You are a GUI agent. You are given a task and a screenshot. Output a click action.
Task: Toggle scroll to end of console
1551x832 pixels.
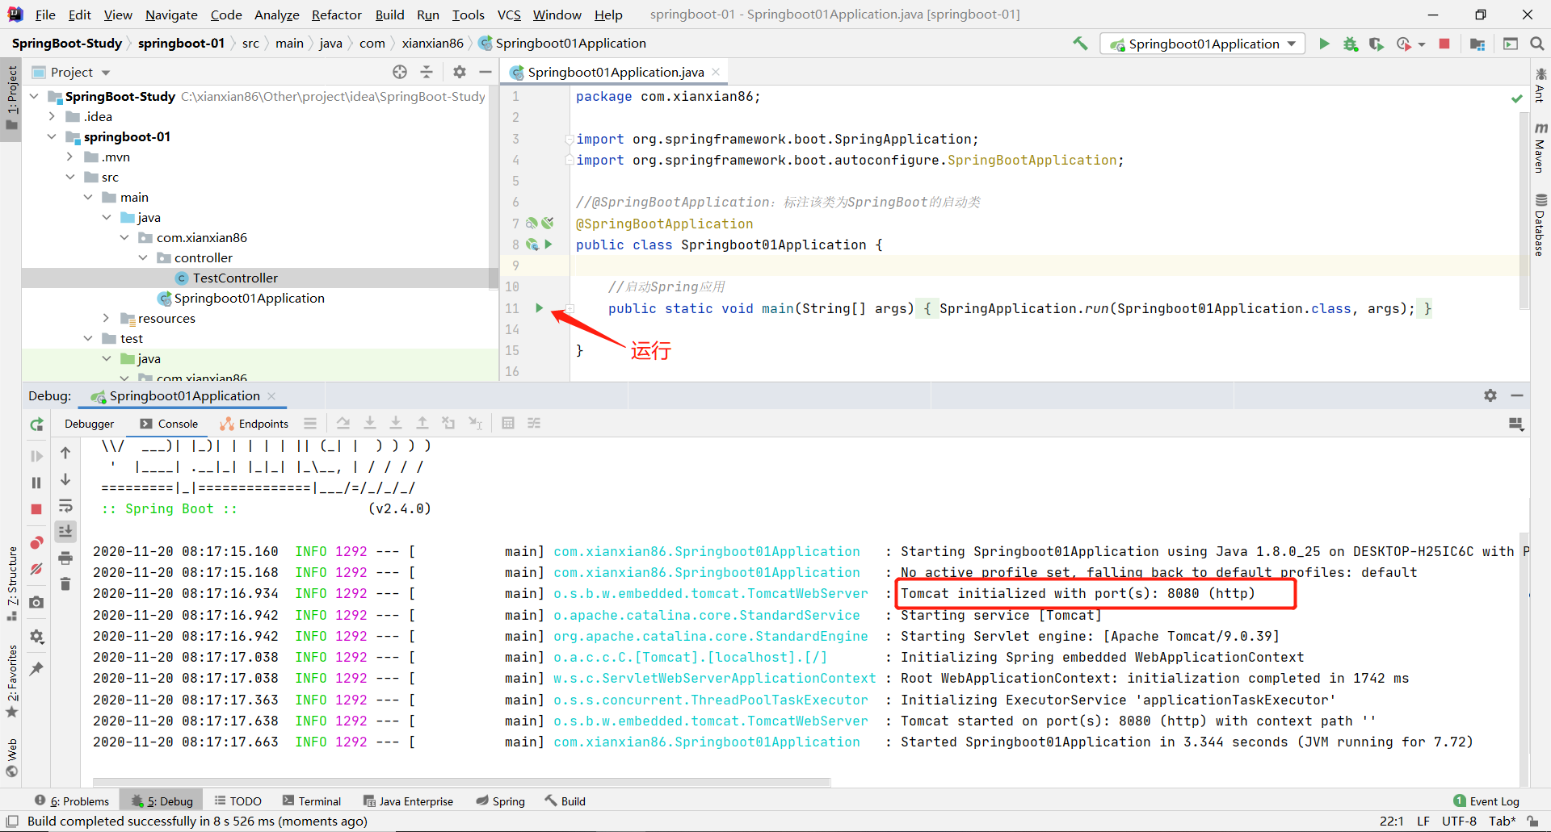65,531
